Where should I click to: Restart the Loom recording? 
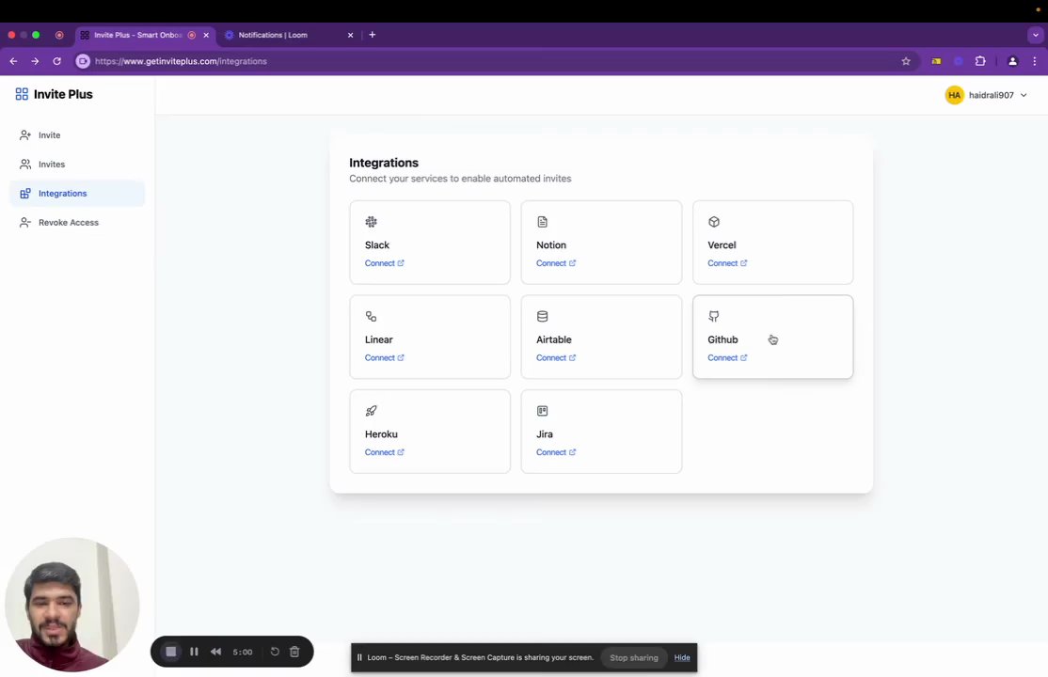point(275,652)
